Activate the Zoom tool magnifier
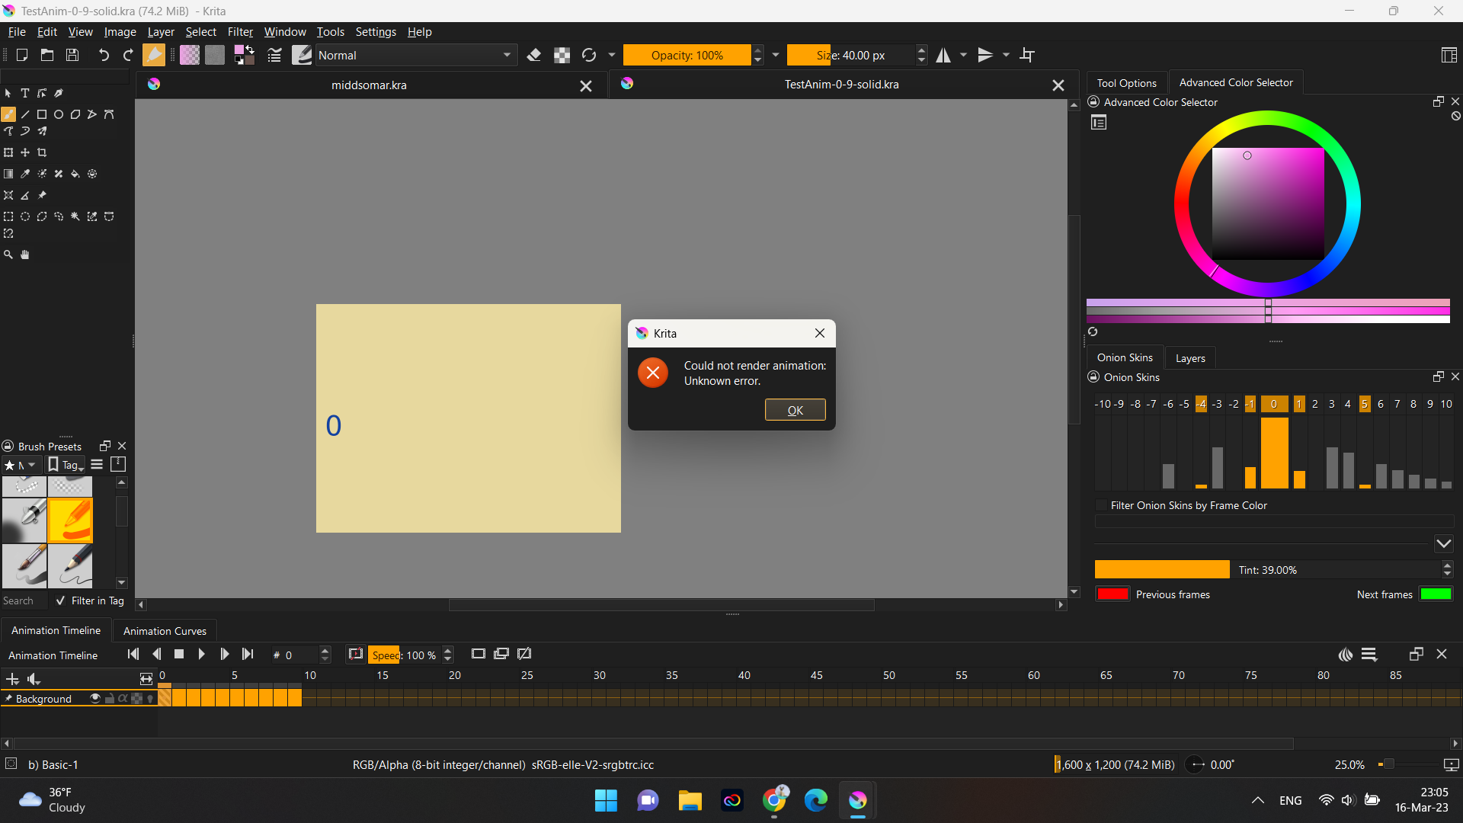Viewport: 1463px width, 823px height. 8,255
